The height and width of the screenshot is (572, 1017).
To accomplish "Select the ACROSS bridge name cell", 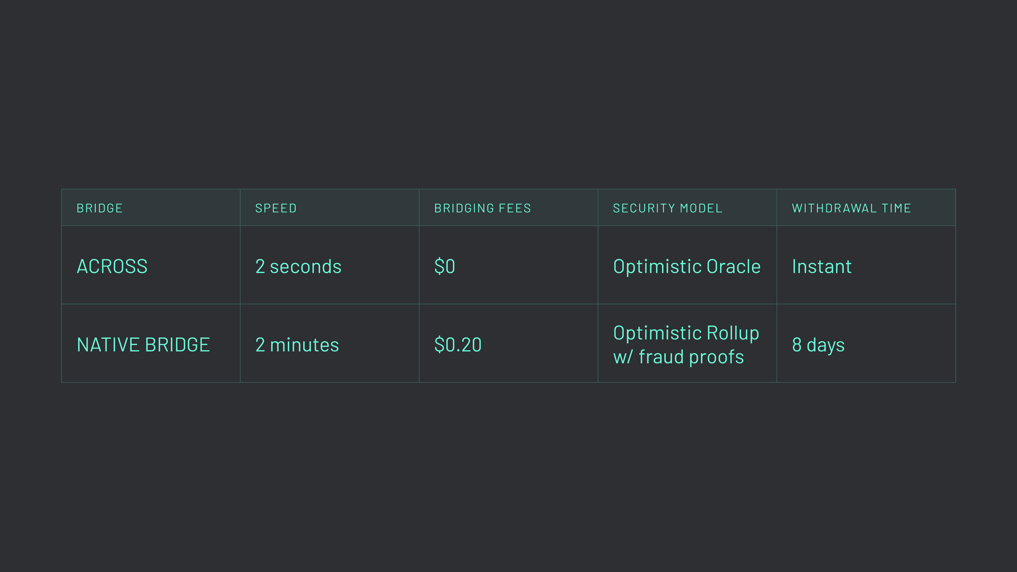I will (x=112, y=266).
